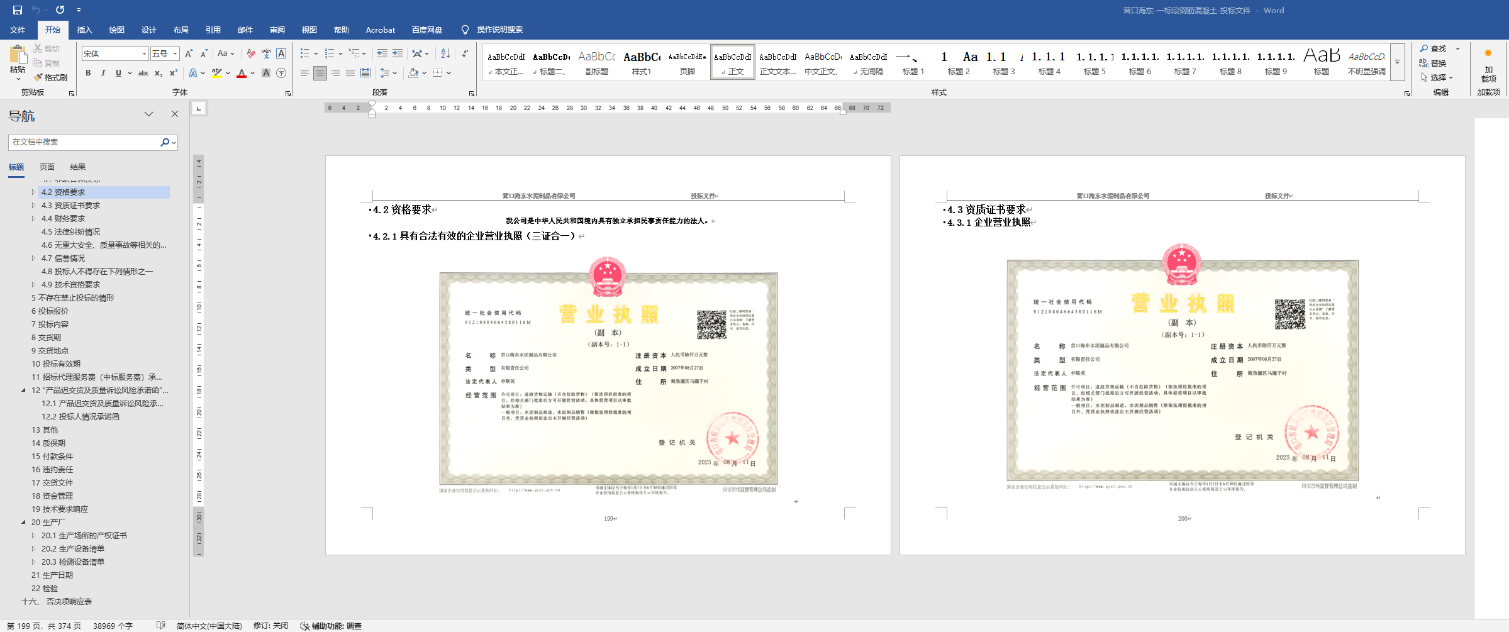The height and width of the screenshot is (632, 1509).
Task: Click the enclosed character (字) icon
Action: (x=281, y=73)
